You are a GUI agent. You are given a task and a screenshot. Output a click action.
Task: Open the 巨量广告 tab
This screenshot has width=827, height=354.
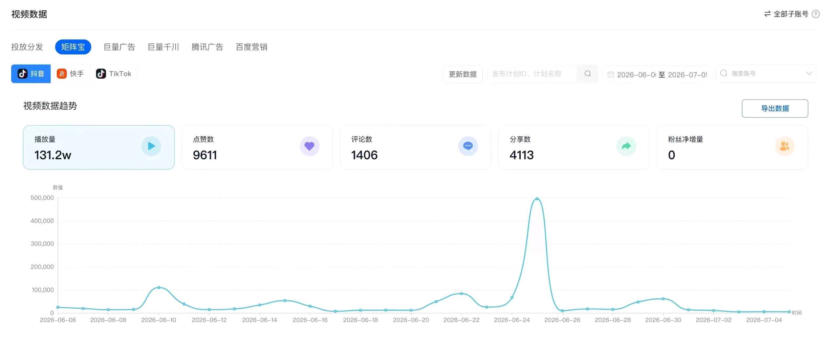click(120, 47)
